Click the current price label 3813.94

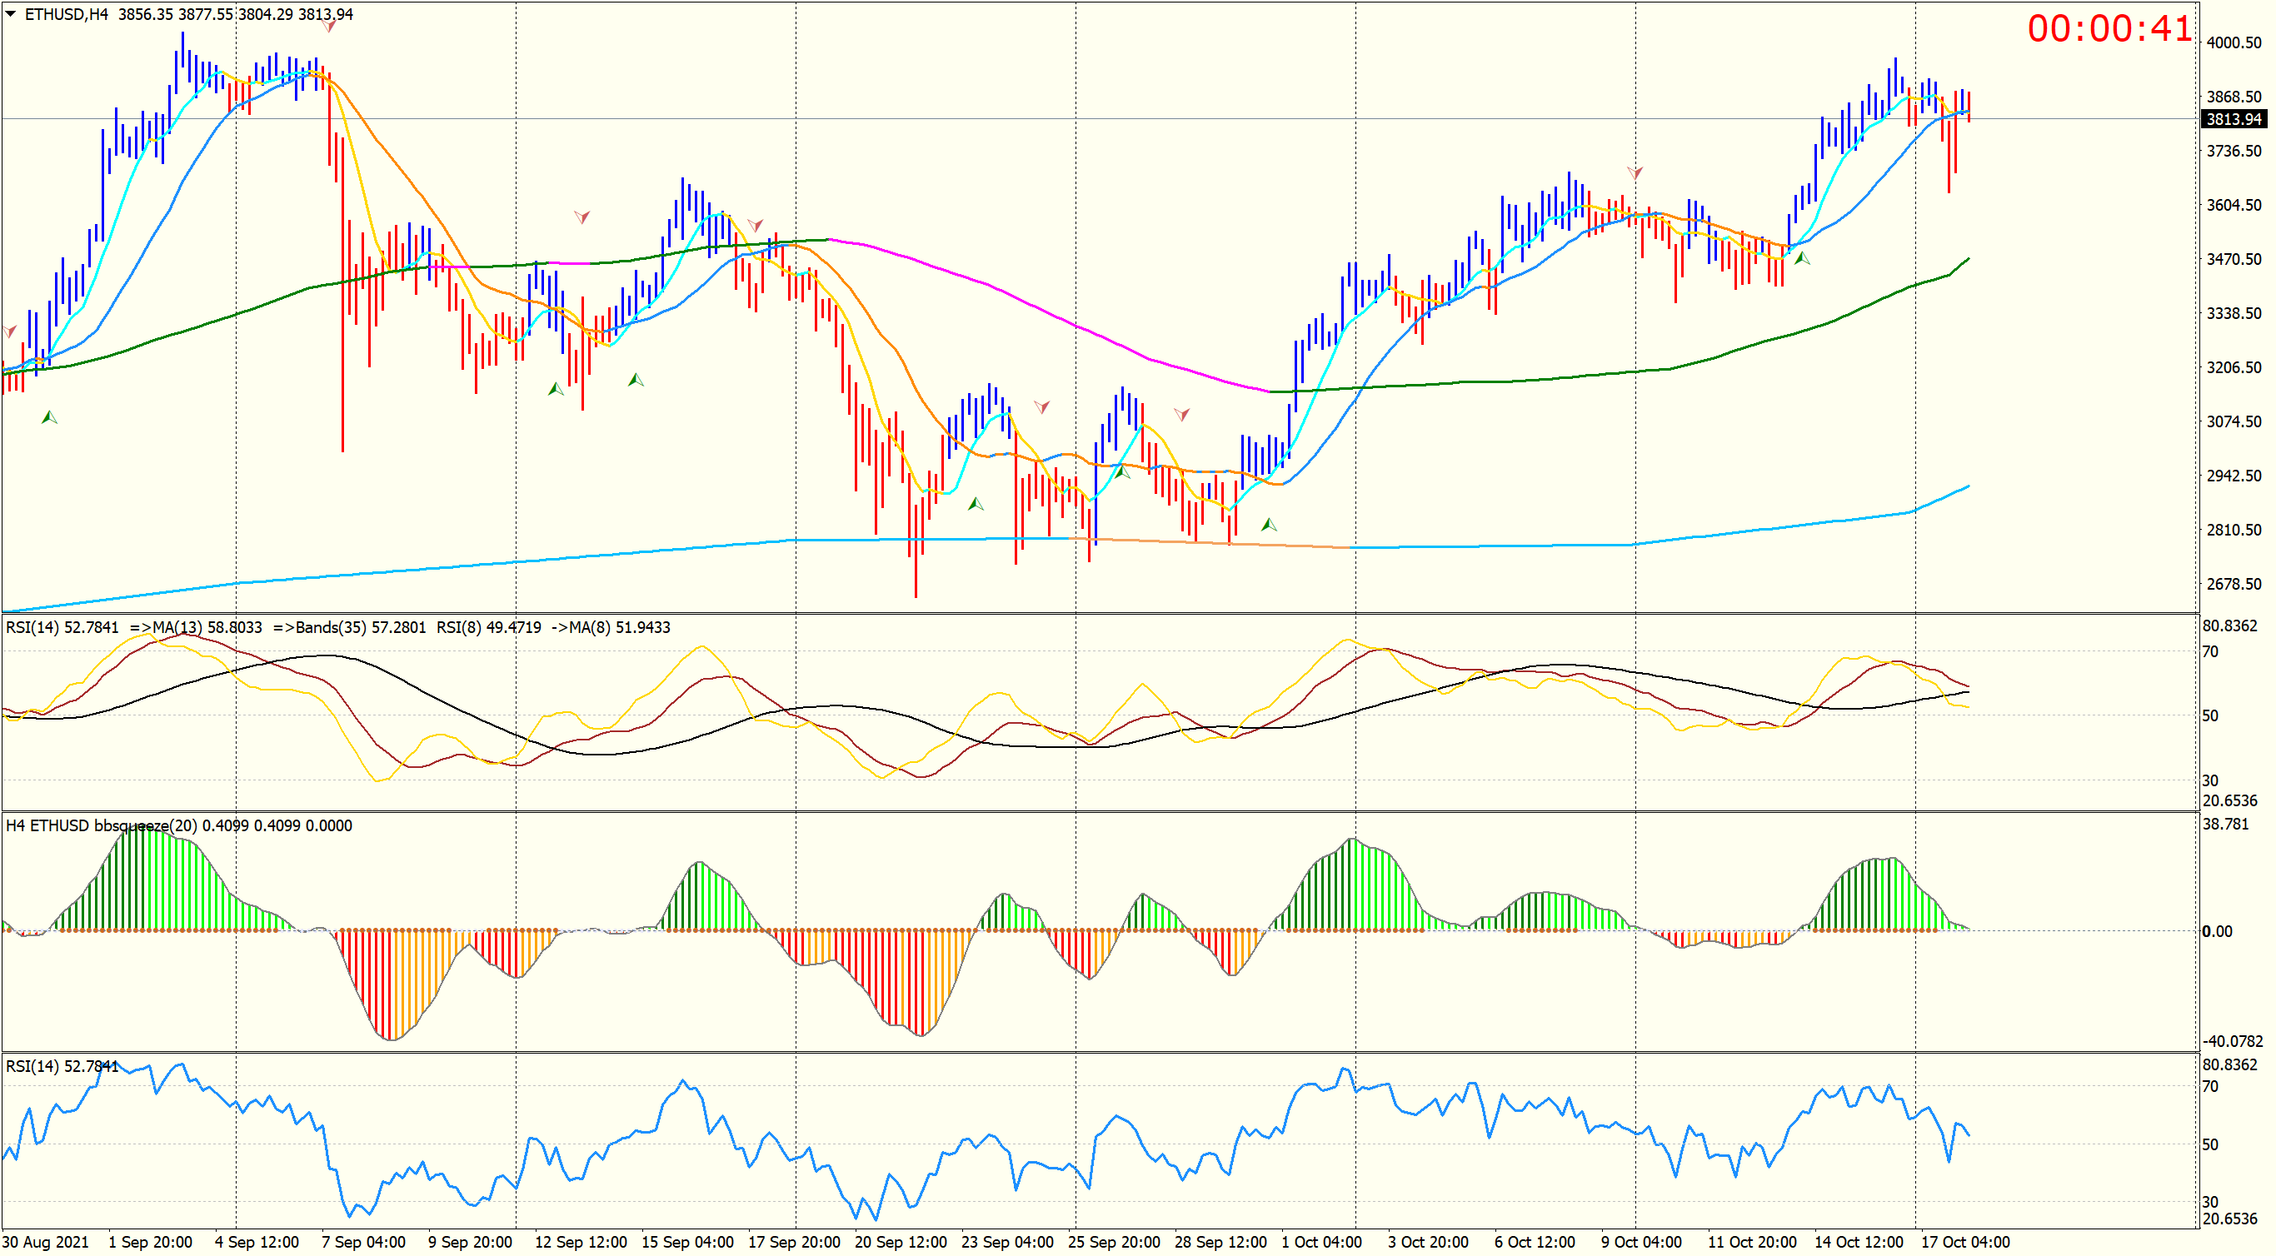pos(2234,119)
